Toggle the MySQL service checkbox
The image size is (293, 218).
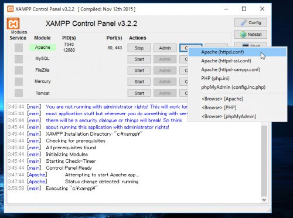(x=19, y=59)
